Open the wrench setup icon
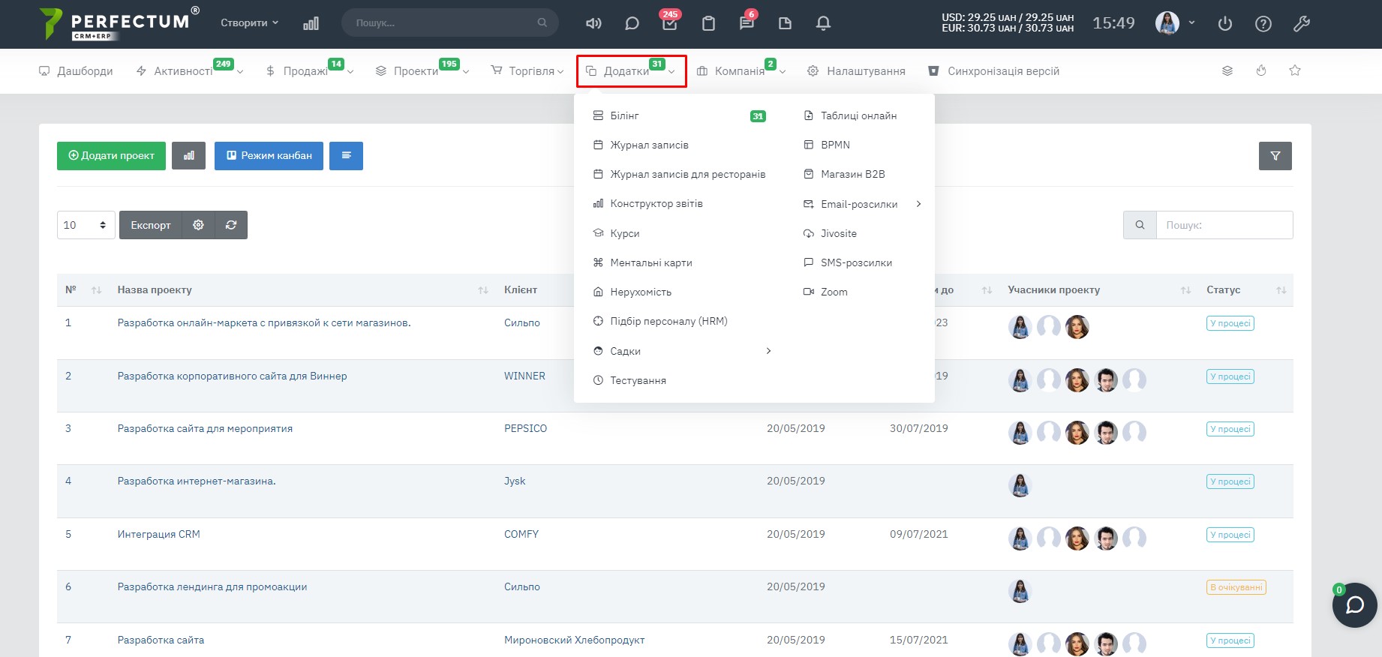Screen dimensions: 1382x657 click(1301, 23)
